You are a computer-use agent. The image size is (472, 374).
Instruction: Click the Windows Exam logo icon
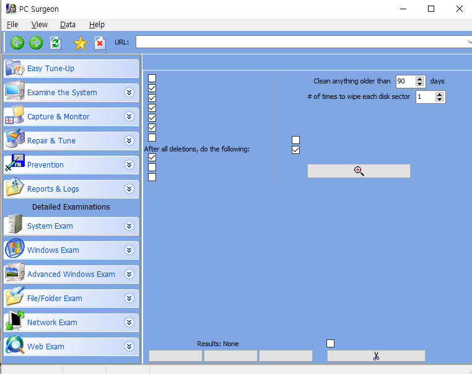pos(15,248)
